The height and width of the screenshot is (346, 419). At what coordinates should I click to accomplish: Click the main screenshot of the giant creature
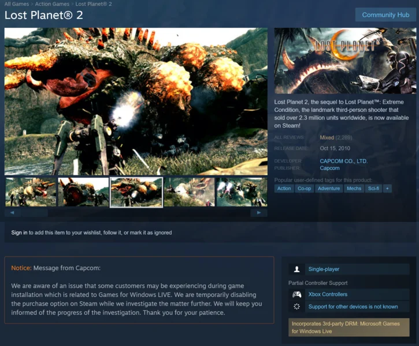coord(136,101)
